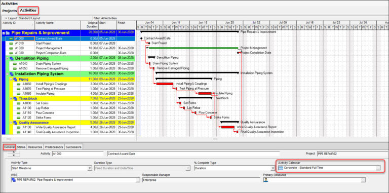This screenshot has height=193, width=389.
Task: Open the disabled Duration Type dropdown
Action: click(188, 168)
